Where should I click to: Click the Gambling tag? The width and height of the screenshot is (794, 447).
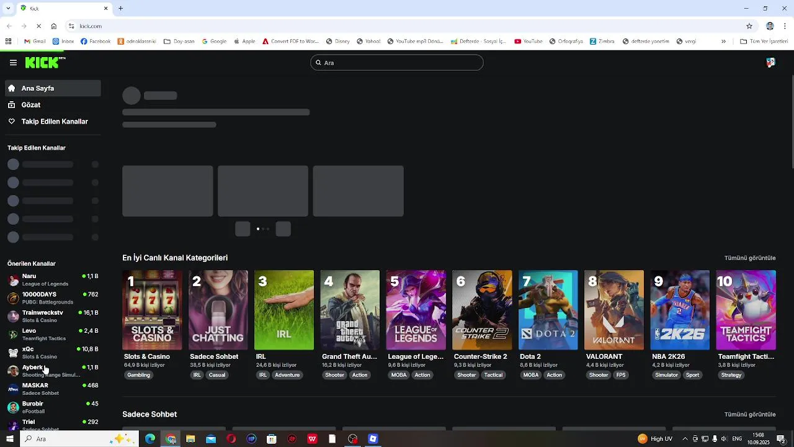pos(139,375)
